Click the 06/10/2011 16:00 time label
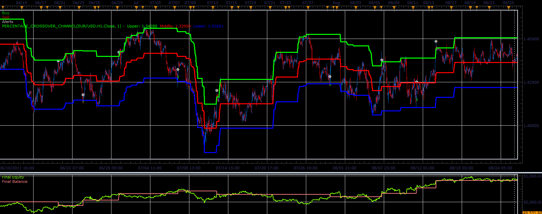This screenshot has width=542, height=214. pyautogui.click(x=17, y=168)
